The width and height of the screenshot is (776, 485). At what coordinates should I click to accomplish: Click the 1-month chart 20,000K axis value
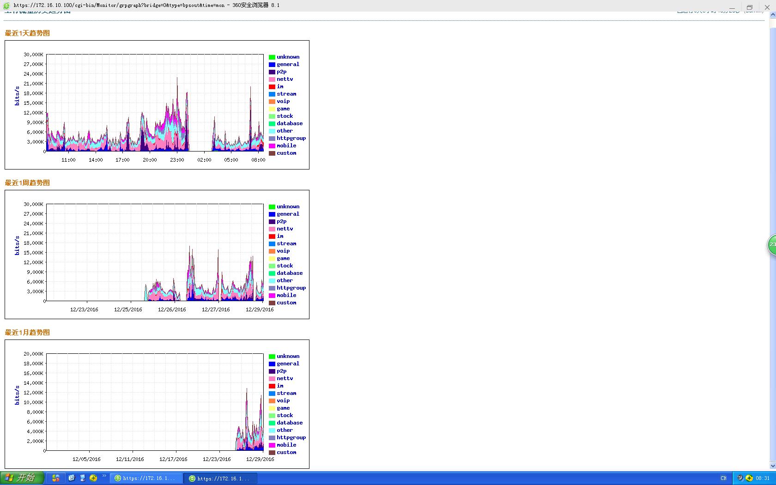33,354
